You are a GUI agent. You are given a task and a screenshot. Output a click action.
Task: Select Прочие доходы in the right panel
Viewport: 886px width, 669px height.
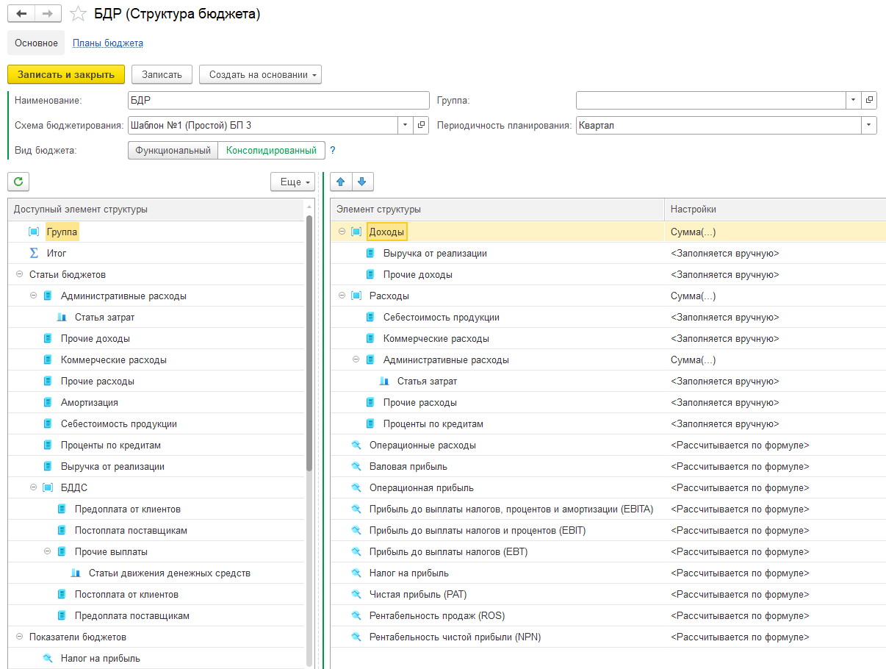[417, 274]
